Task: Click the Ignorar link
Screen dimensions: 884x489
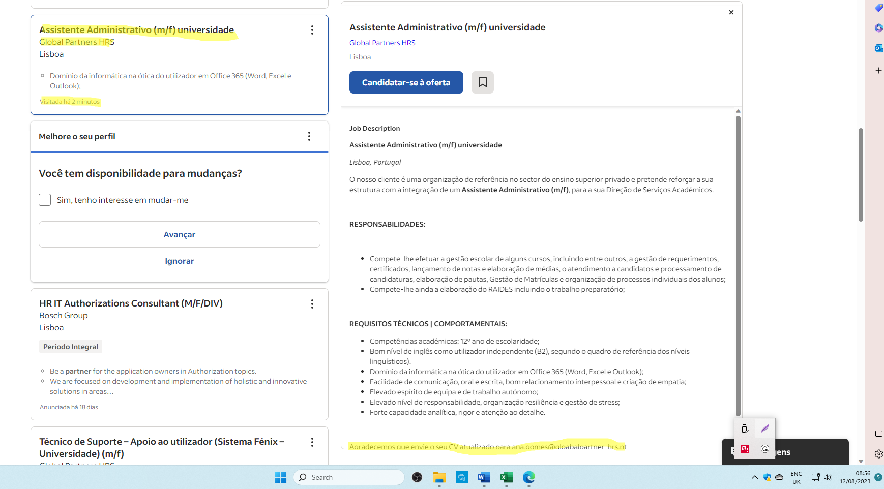Action: point(180,261)
